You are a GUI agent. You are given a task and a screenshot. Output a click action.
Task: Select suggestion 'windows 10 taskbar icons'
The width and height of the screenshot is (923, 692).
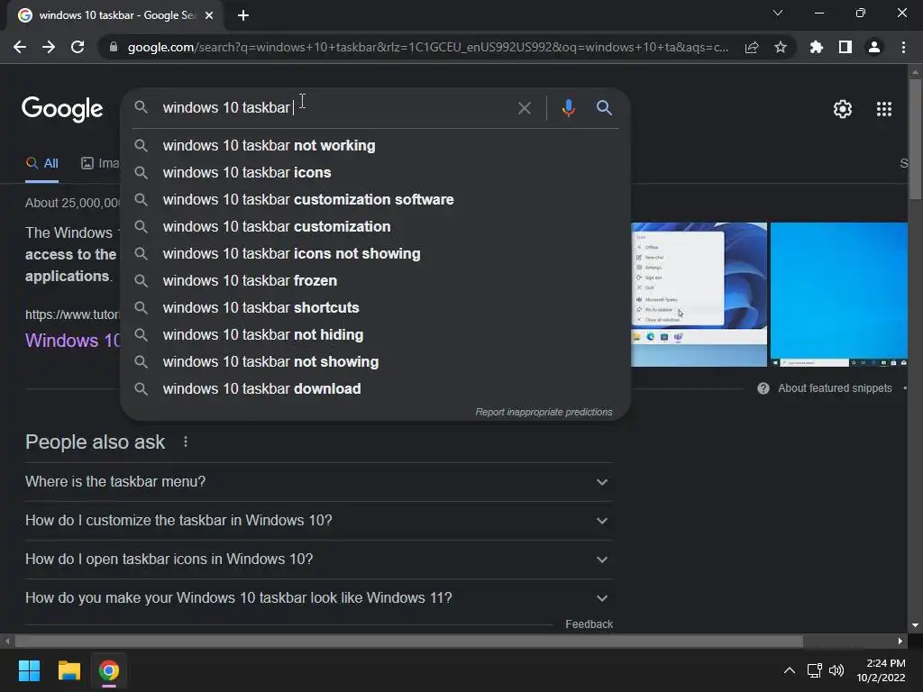(375, 172)
